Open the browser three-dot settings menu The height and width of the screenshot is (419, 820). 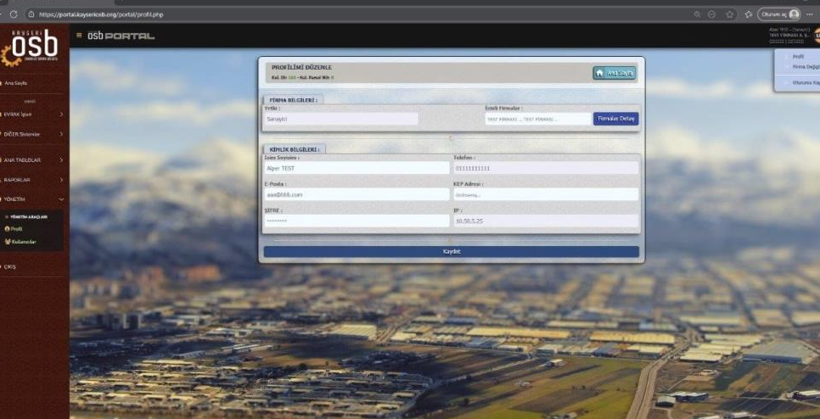coord(809,14)
